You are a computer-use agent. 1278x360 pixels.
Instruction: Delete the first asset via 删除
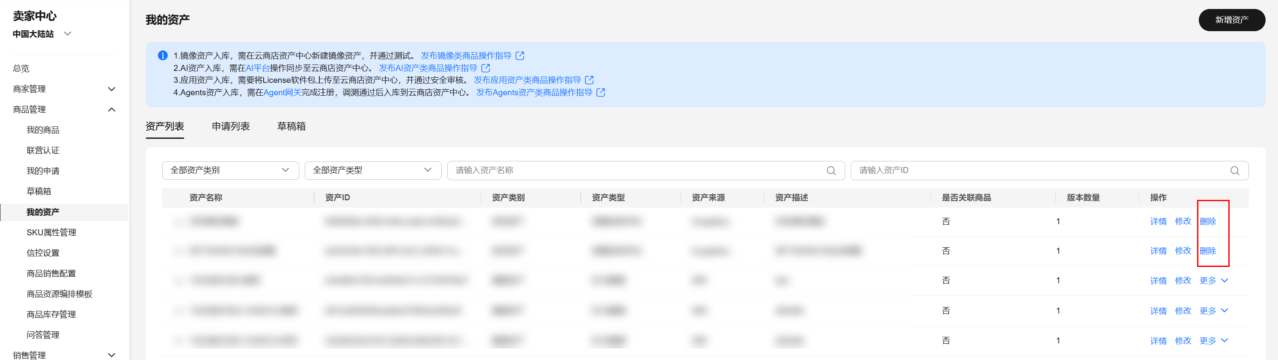pyautogui.click(x=1207, y=221)
